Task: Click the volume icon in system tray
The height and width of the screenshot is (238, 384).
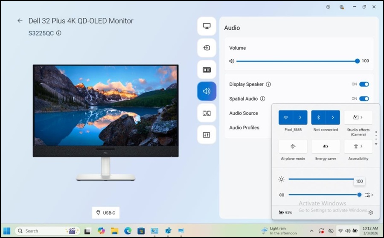Action: point(348,231)
